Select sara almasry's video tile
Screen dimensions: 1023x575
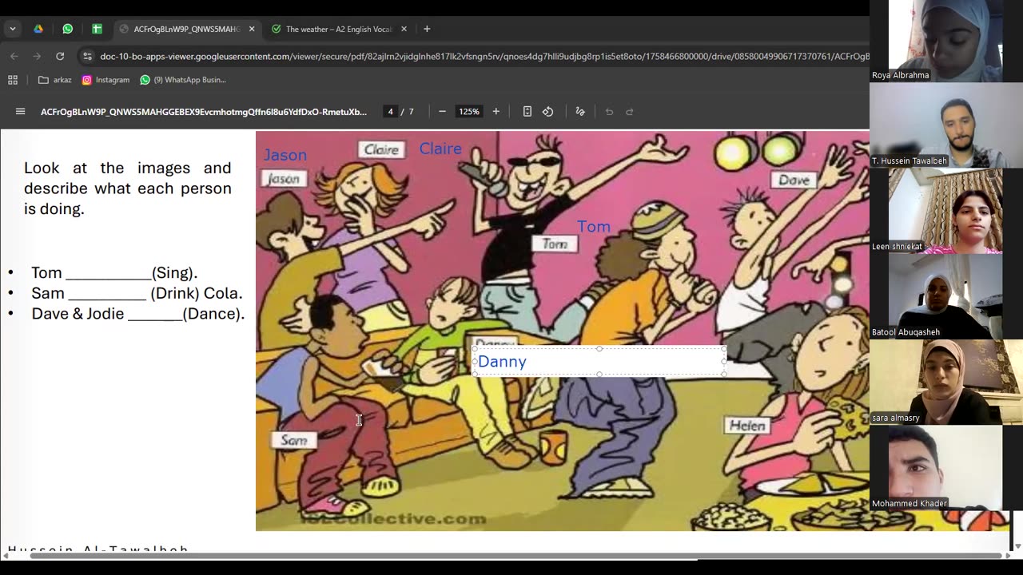(x=945, y=382)
